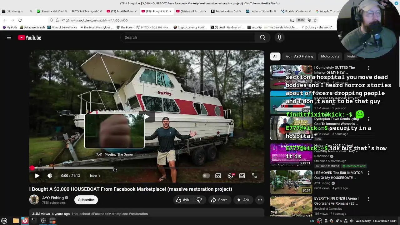This screenshot has width=400, height=225.
Task: Go to the YouTube home logo
Action: coord(29,37)
